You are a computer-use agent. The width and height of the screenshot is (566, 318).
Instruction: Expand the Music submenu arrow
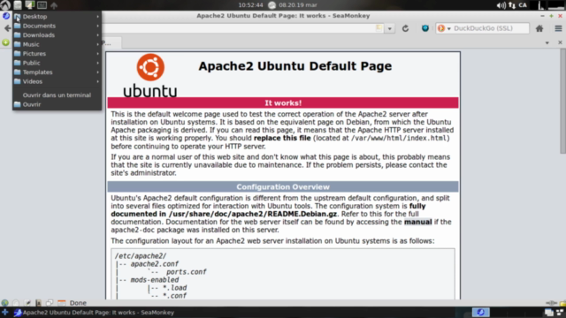(98, 44)
